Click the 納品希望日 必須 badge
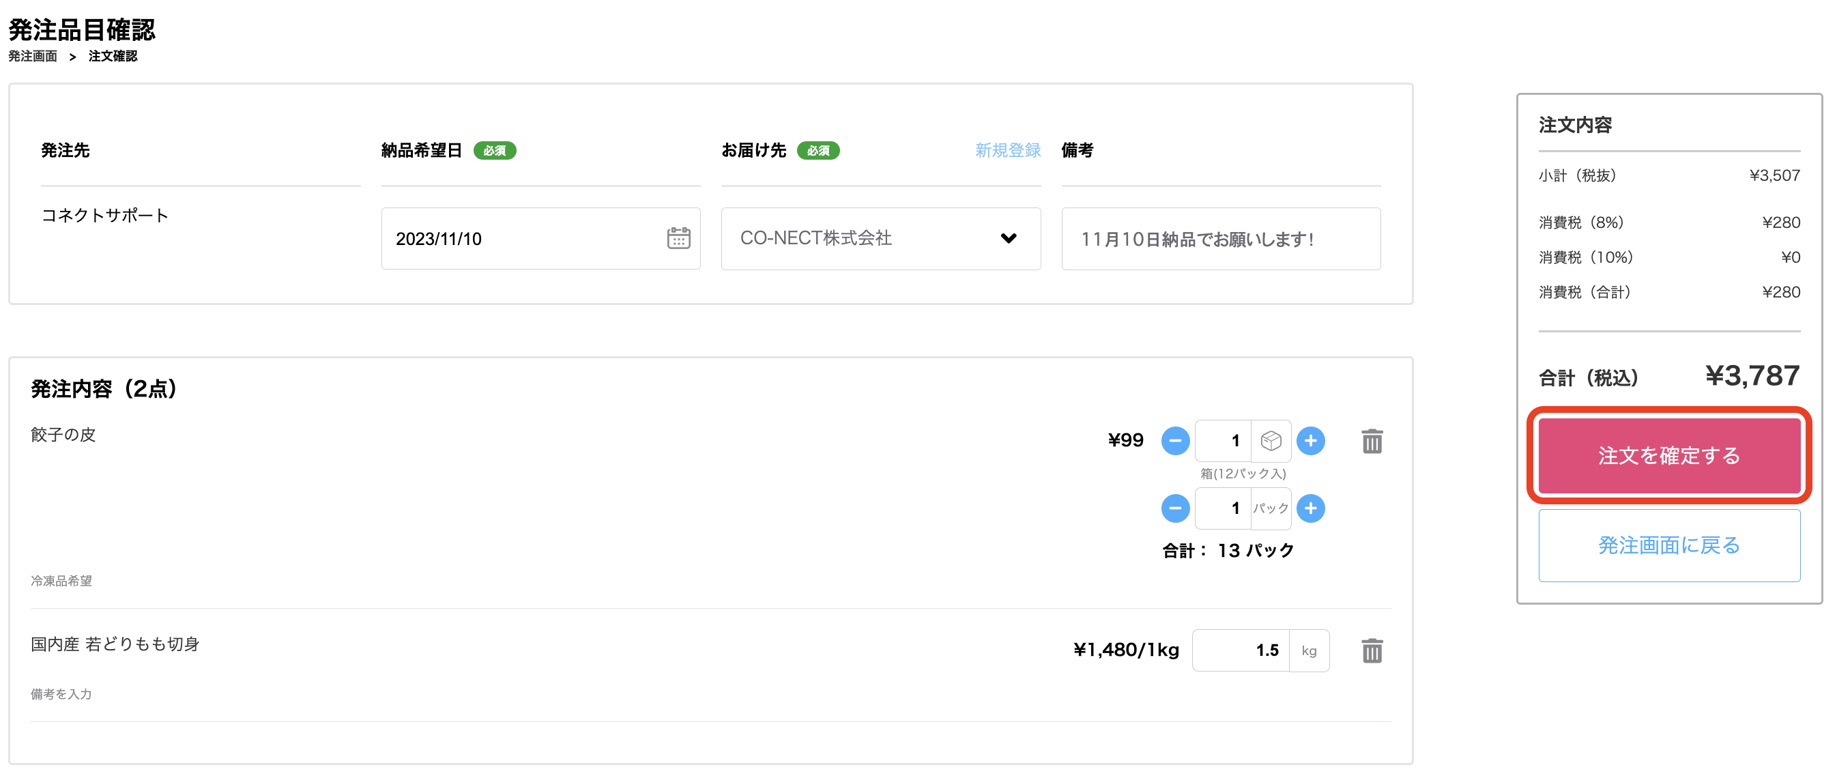Image resolution: width=1837 pixels, height=778 pixels. [495, 150]
